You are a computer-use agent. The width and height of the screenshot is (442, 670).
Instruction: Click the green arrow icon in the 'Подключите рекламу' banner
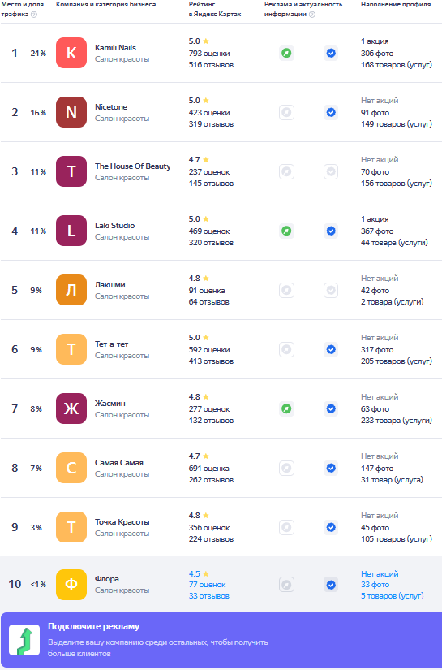pos(24,640)
